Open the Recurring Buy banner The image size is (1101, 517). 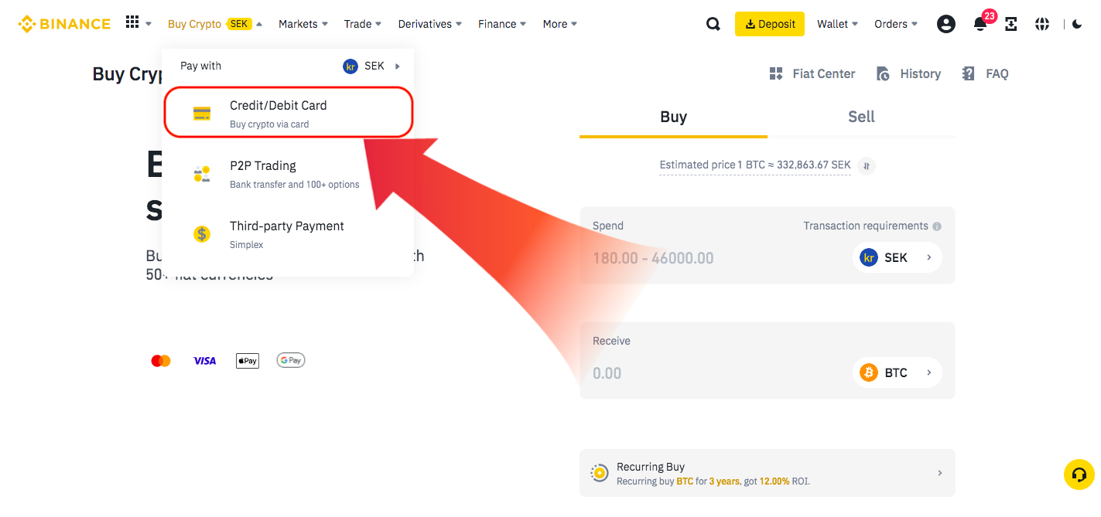pyautogui.click(x=767, y=473)
